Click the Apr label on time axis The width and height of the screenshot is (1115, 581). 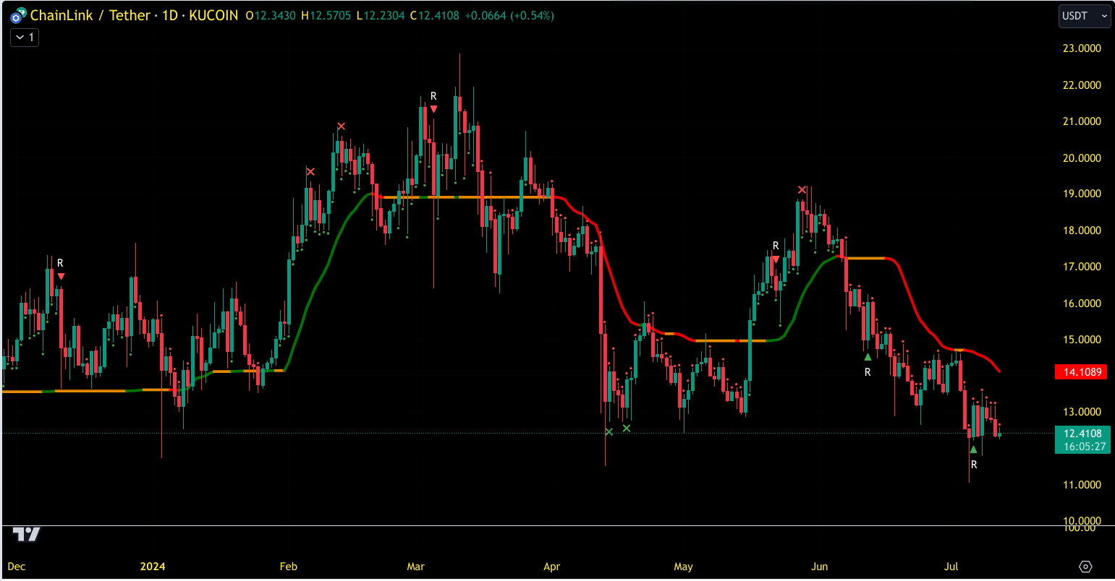click(552, 567)
